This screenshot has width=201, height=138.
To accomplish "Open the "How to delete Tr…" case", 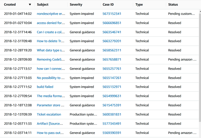I will [51, 41].
